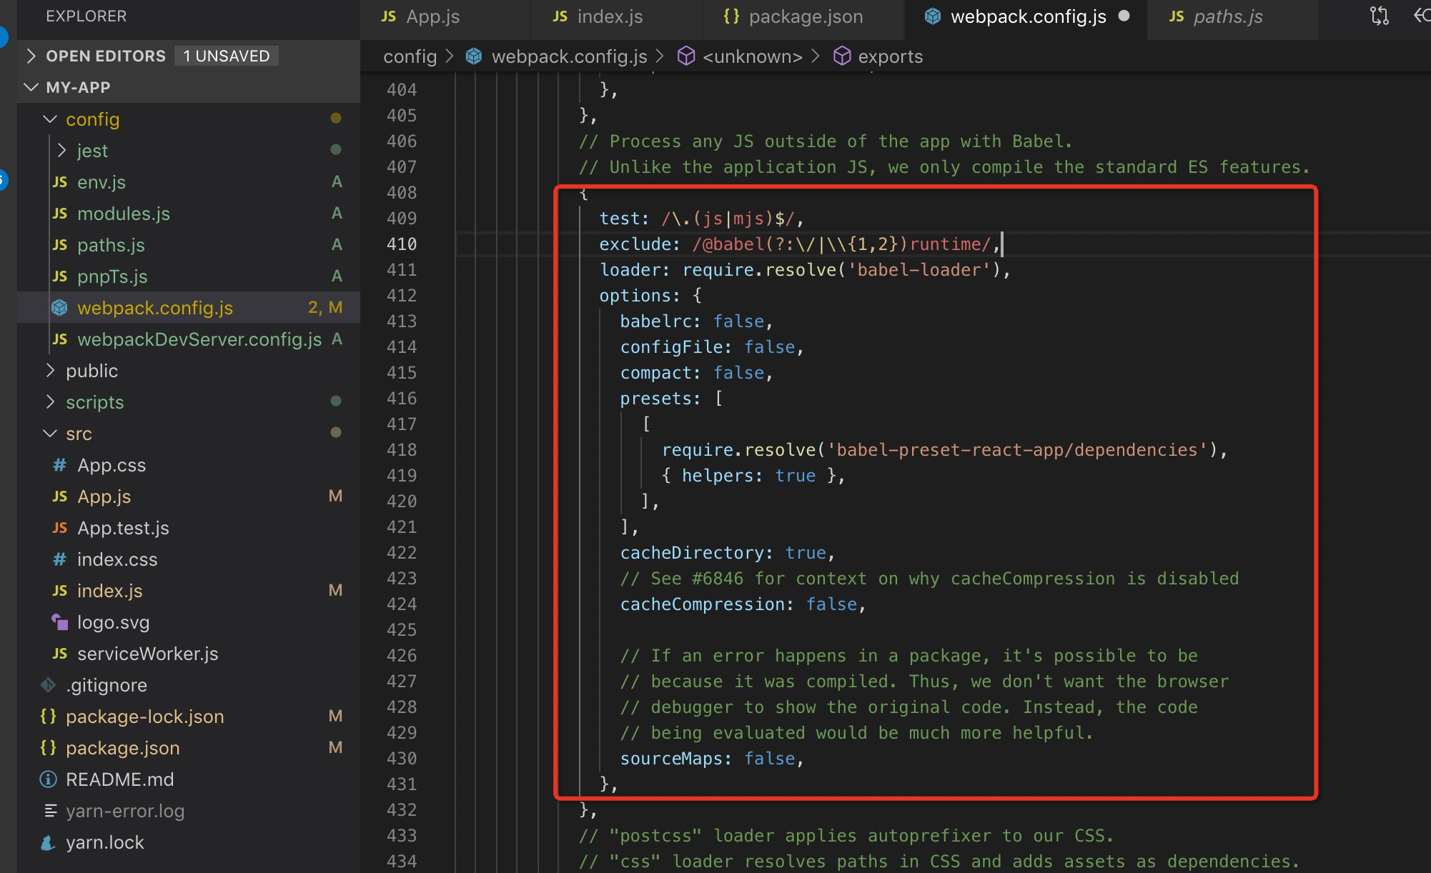Click the info icon next to README.md
This screenshot has height=873, width=1431.
tap(49, 779)
